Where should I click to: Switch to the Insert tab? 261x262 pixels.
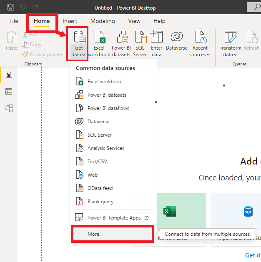(70, 21)
